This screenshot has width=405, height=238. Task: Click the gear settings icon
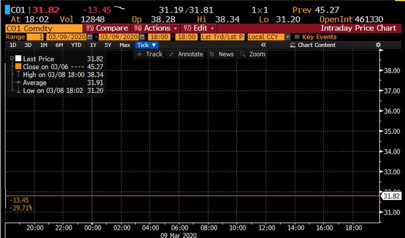378,45
